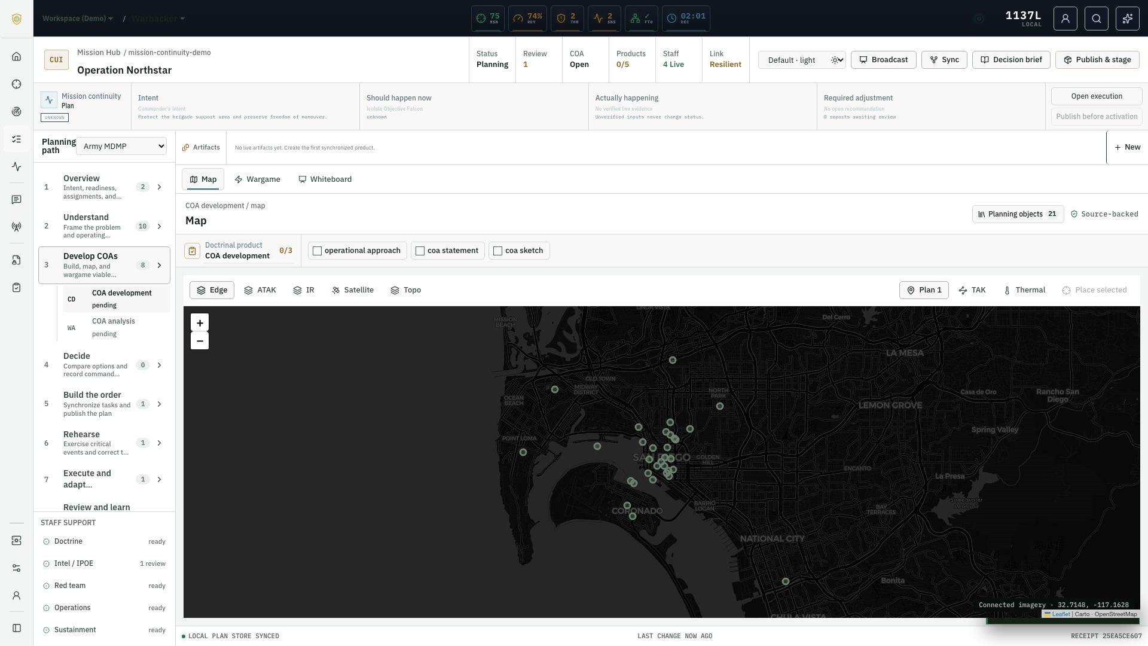Switch to the Wargame tab
This screenshot has height=646, width=1148.
[257, 179]
